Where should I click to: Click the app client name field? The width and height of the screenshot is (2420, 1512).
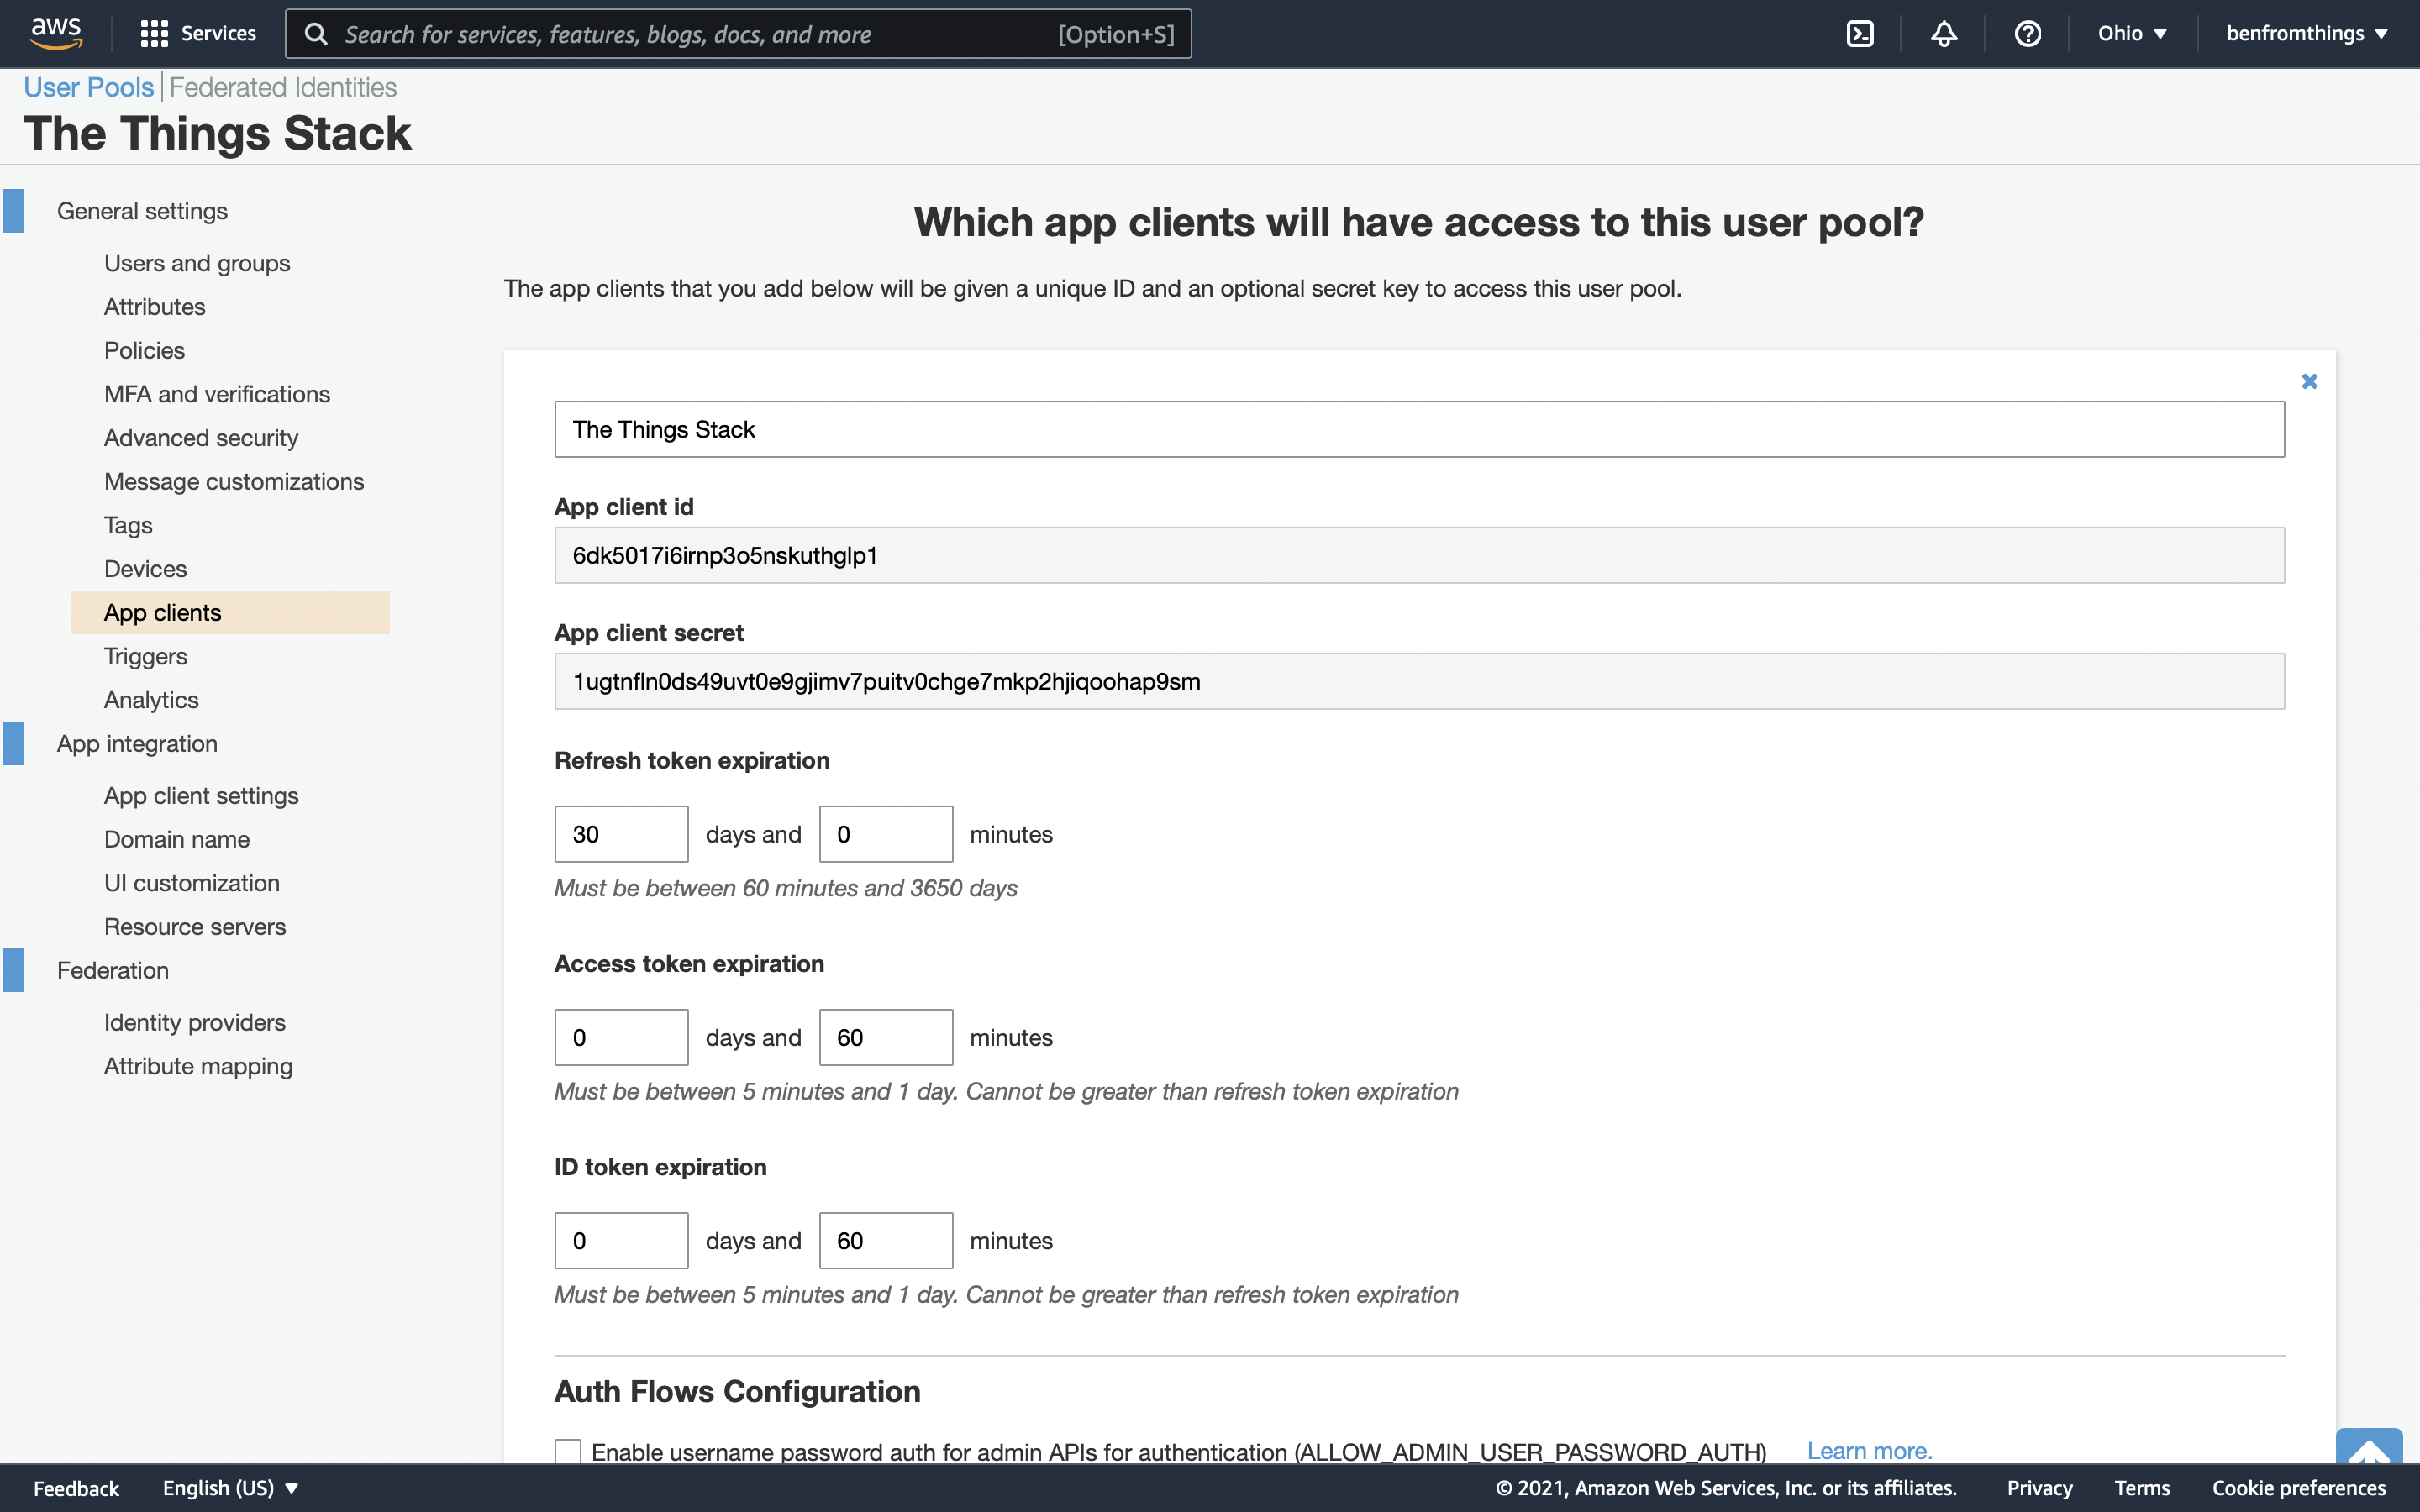pyautogui.click(x=1419, y=429)
